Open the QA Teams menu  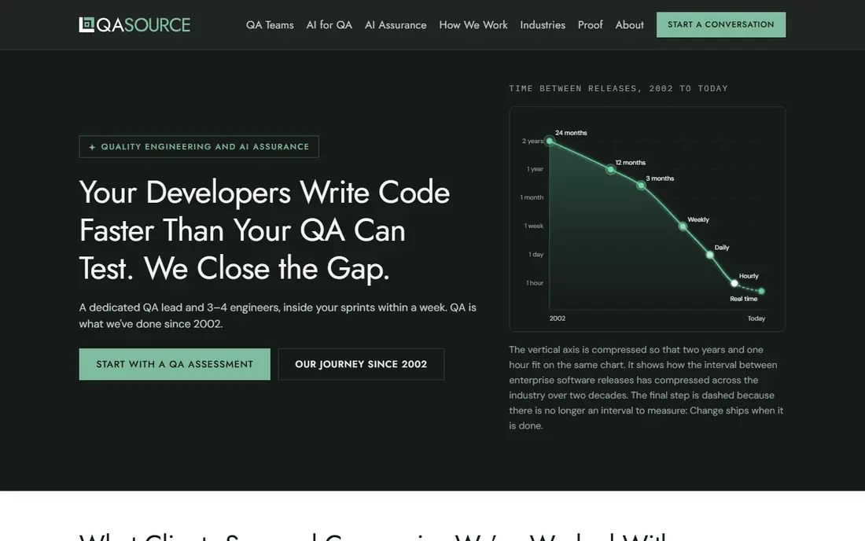tap(270, 25)
